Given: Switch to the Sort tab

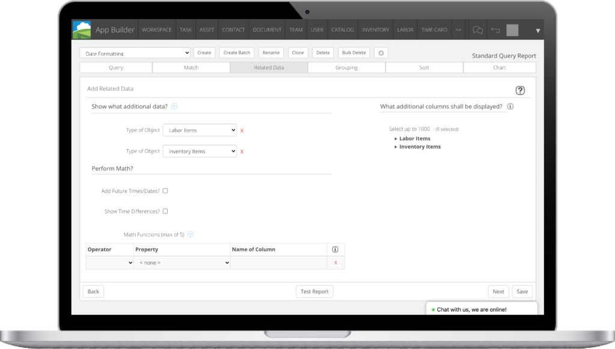Looking at the screenshot, I should pyautogui.click(x=424, y=67).
